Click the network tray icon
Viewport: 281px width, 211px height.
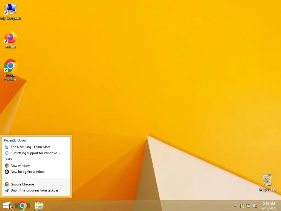pos(248,206)
